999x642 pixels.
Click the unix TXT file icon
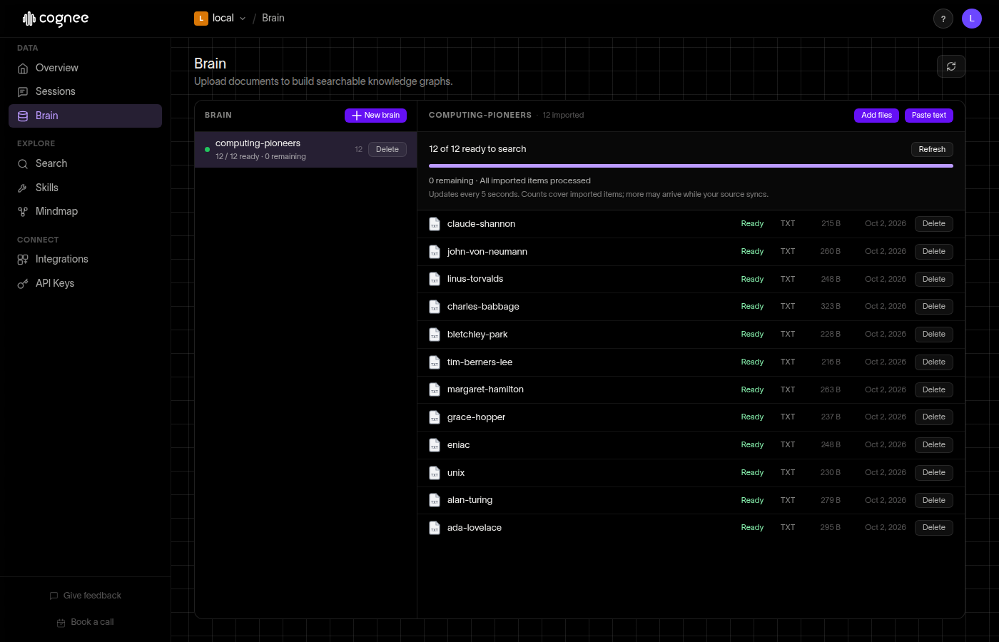click(x=435, y=473)
